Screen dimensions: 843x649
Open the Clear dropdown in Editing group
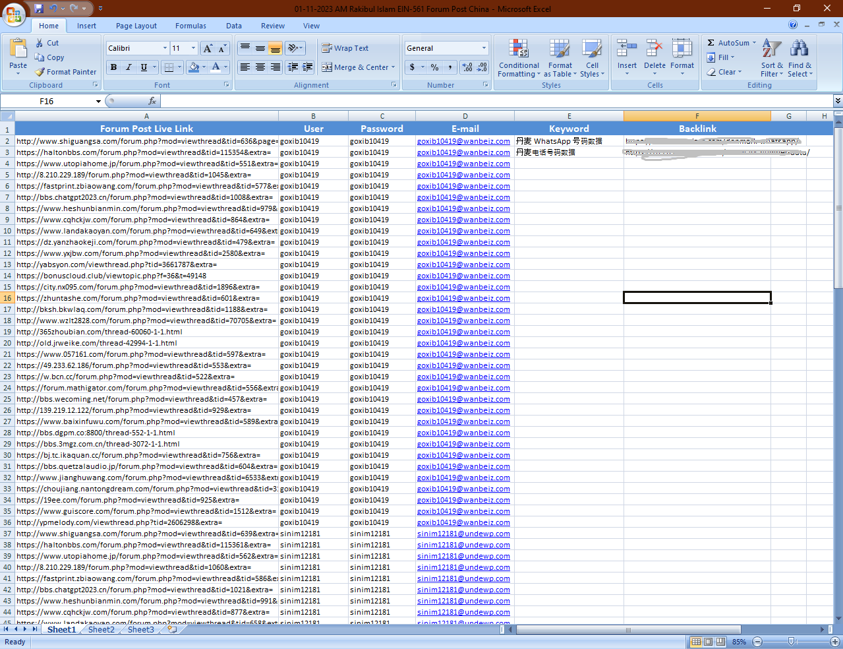pyautogui.click(x=724, y=72)
